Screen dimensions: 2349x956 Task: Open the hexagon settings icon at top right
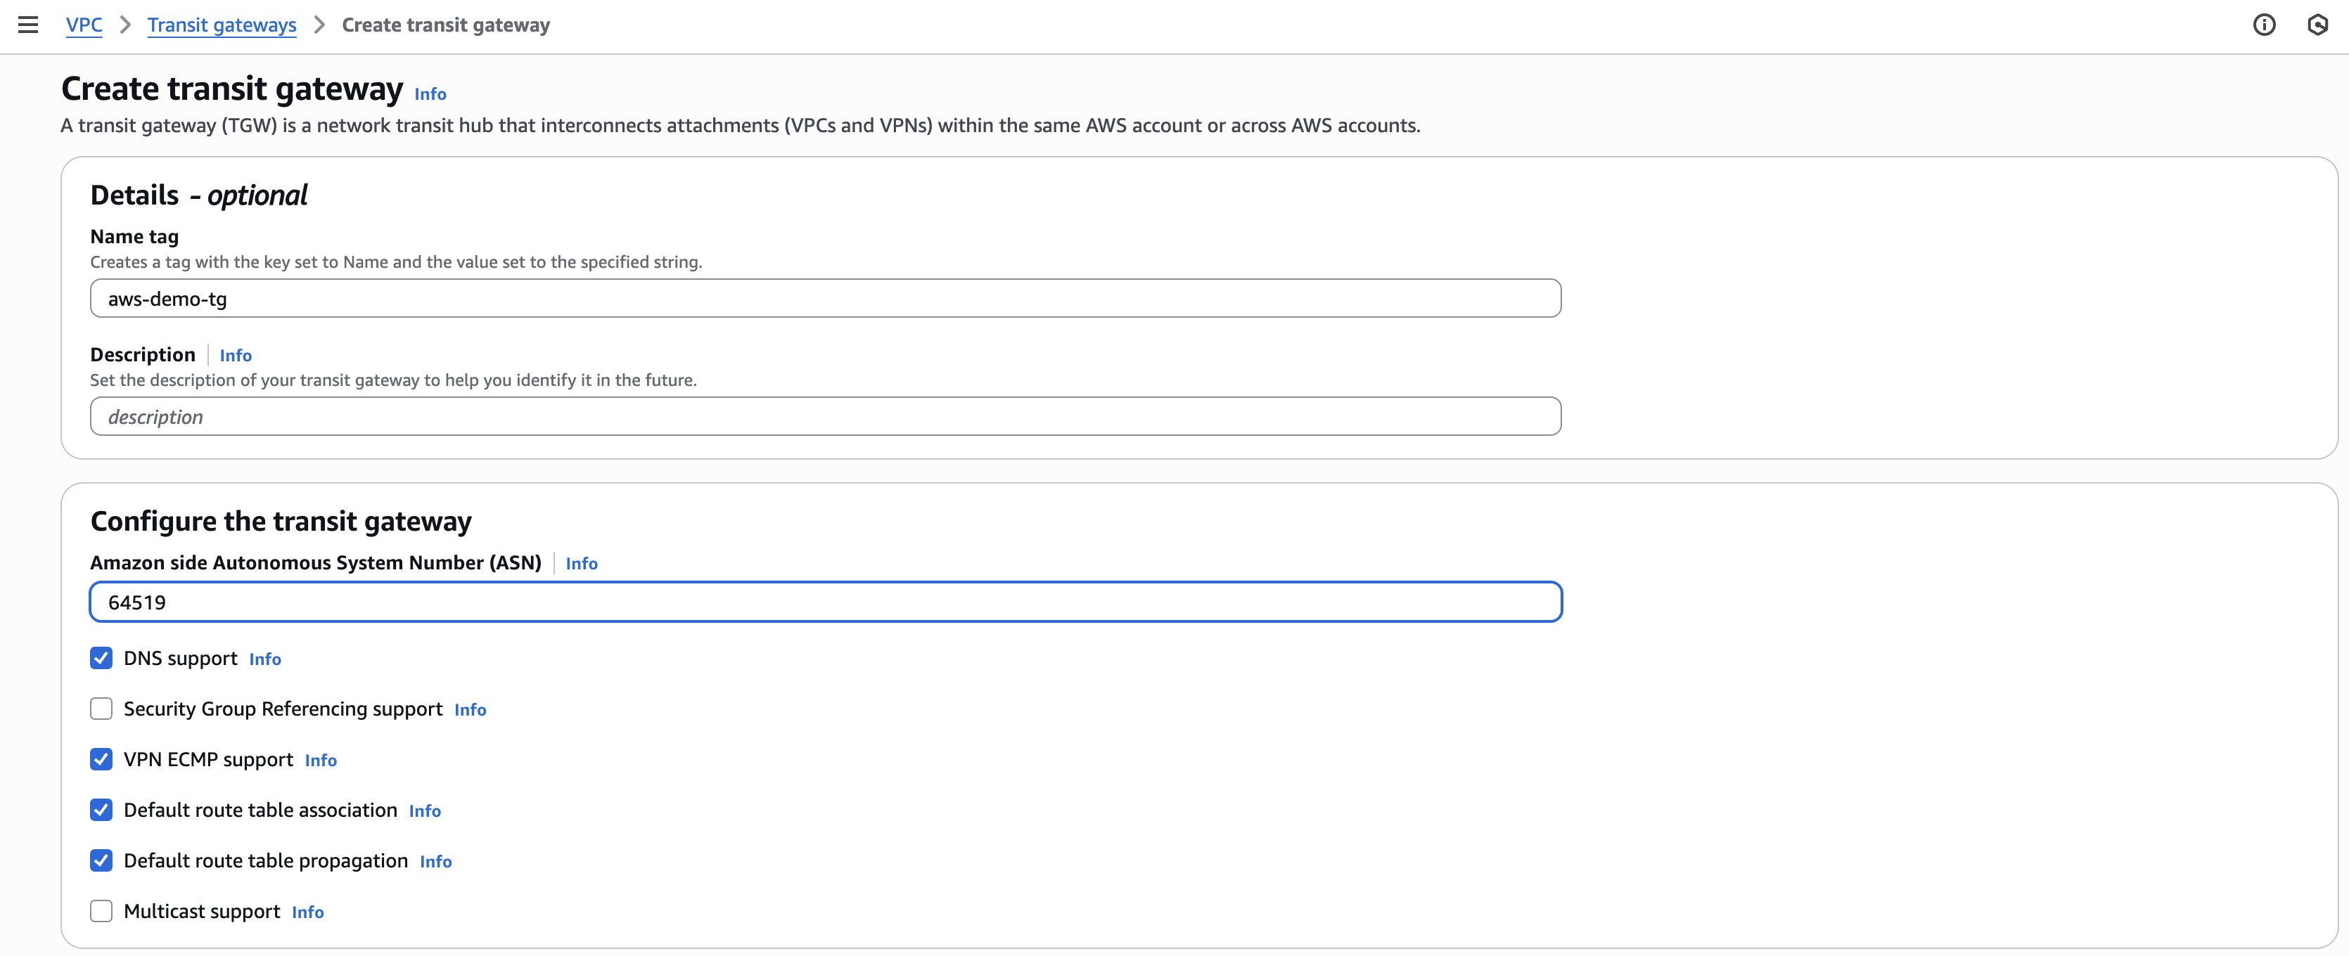click(x=2318, y=25)
